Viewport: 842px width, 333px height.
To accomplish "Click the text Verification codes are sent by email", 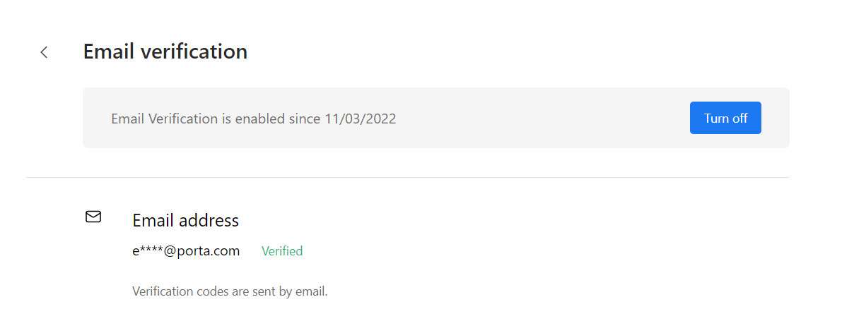I will [x=230, y=291].
